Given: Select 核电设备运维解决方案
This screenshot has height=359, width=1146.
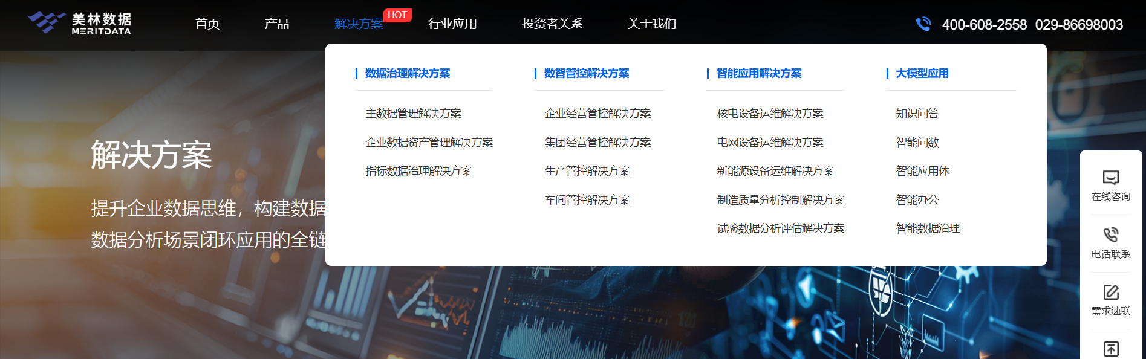Looking at the screenshot, I should click(x=770, y=114).
